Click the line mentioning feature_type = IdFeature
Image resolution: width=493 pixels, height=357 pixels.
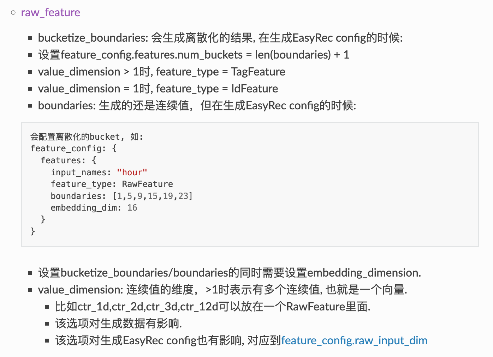click(158, 89)
